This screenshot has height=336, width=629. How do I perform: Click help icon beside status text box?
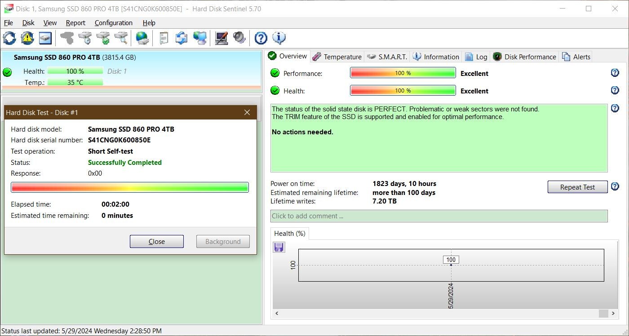[615, 108]
